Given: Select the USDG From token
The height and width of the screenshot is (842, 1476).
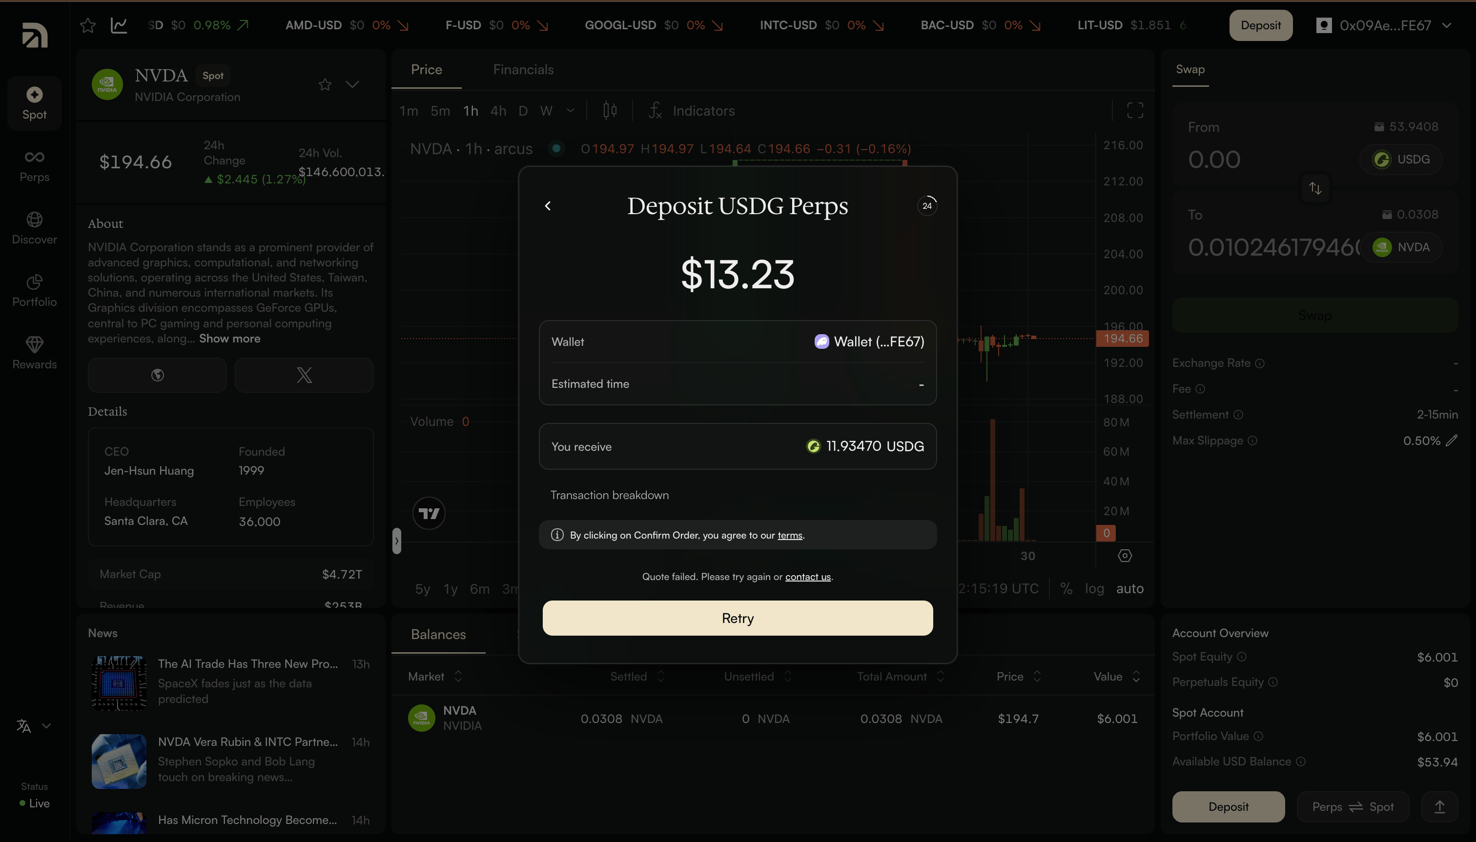Looking at the screenshot, I should (1400, 159).
